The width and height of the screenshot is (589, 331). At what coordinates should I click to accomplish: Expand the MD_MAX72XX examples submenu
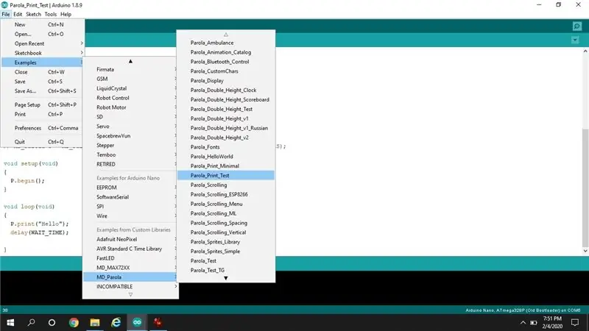[130, 268]
